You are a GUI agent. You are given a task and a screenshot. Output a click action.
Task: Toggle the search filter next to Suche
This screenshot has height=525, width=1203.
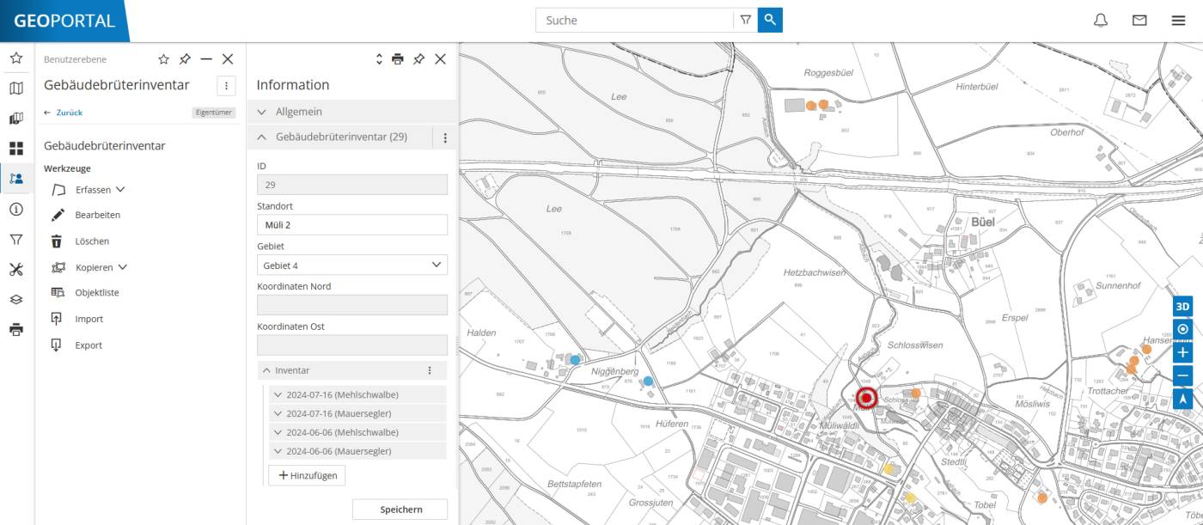[x=744, y=19]
